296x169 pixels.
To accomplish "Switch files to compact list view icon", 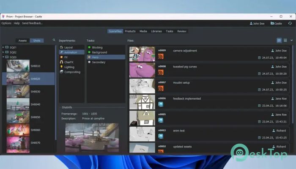I will 285,41.
